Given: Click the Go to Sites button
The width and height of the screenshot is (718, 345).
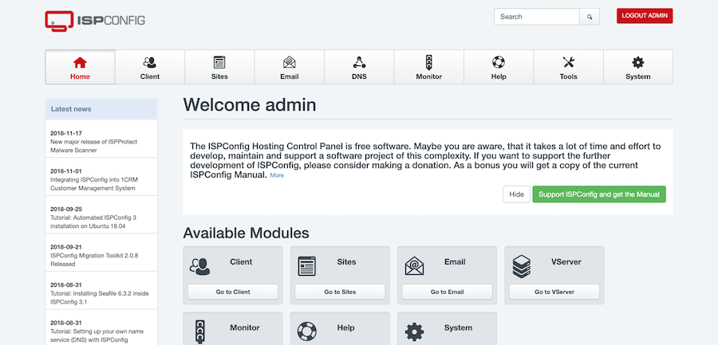Looking at the screenshot, I should tap(340, 292).
